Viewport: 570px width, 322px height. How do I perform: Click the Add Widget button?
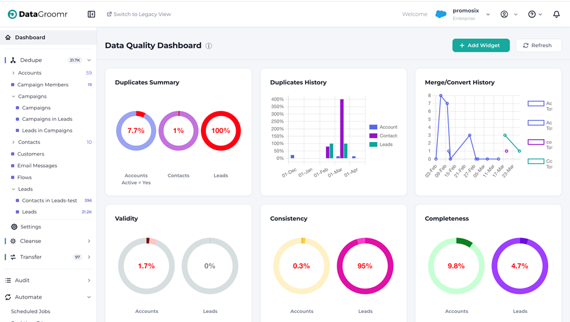481,46
